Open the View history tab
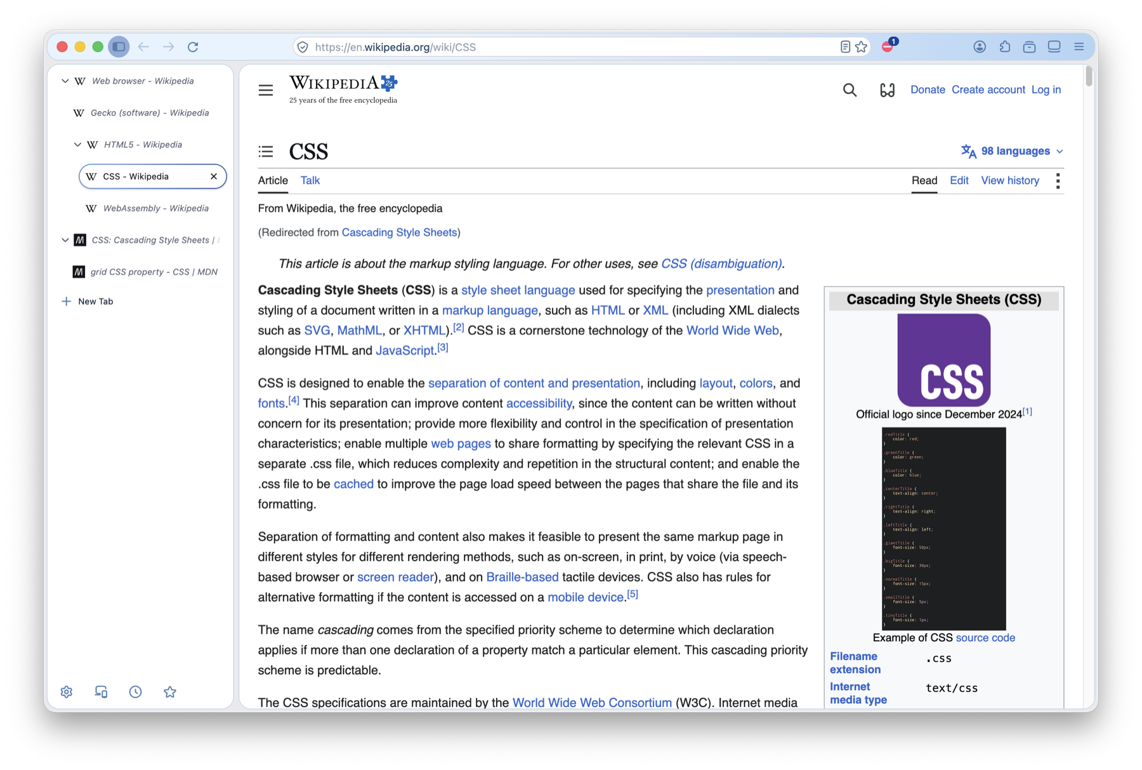 tap(1010, 181)
